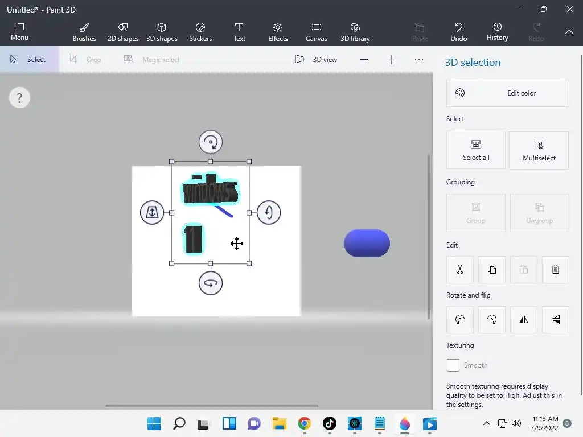Collapse the ribbon with the chevron
This screenshot has height=437, width=583.
click(569, 32)
